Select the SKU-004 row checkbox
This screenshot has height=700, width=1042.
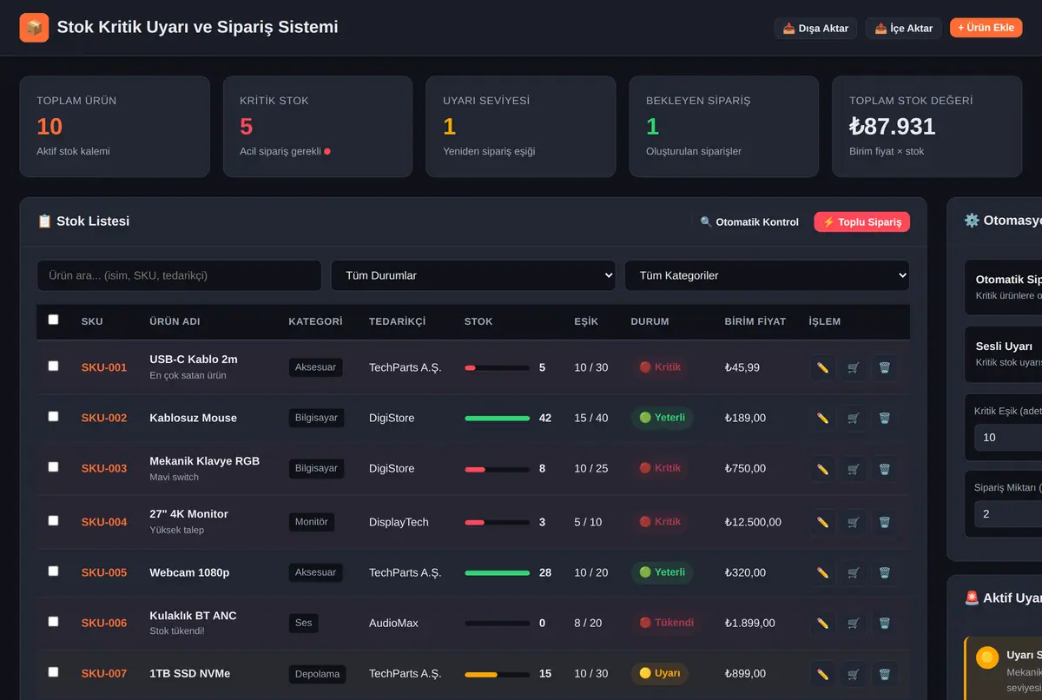(53, 520)
